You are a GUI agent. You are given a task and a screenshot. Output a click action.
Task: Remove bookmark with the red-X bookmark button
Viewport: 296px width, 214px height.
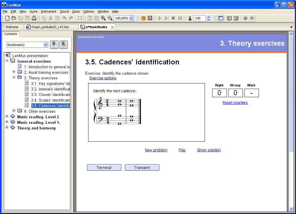click(64, 45)
